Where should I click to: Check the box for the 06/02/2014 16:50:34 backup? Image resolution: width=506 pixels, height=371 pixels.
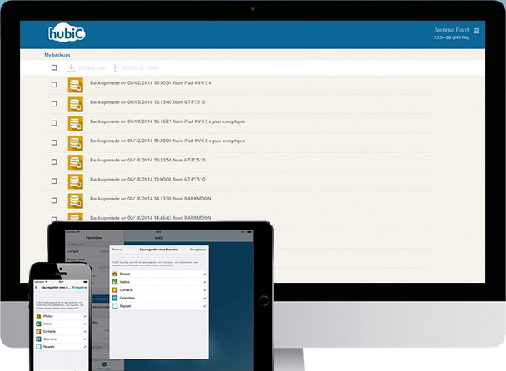click(54, 84)
